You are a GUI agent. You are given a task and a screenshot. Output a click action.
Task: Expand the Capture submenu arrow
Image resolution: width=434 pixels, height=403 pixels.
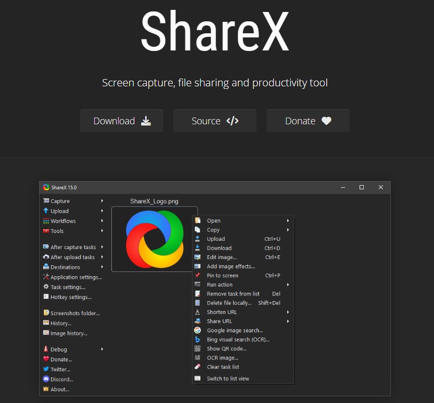point(102,201)
